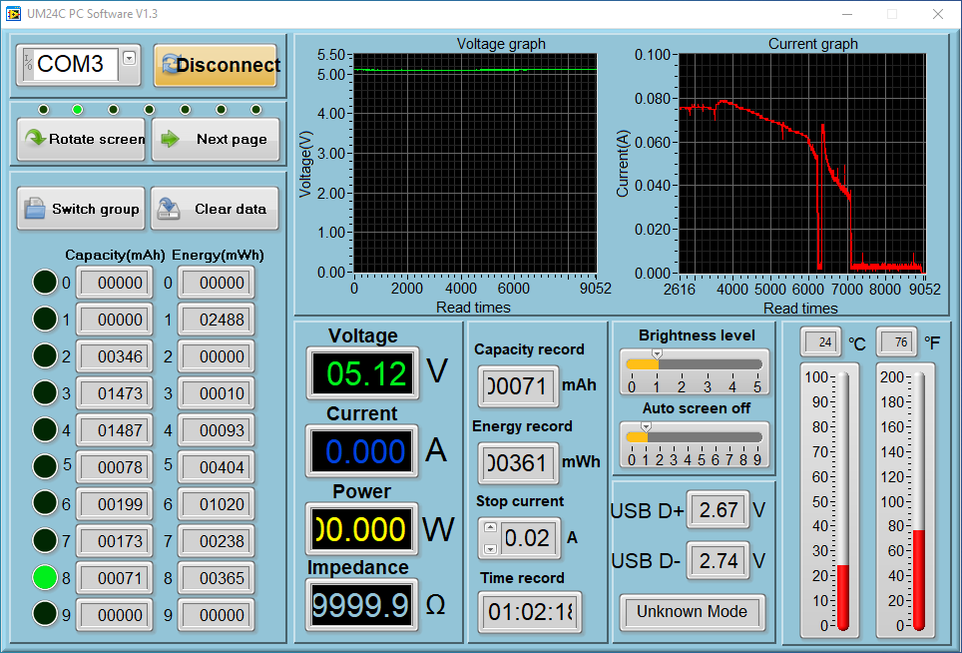Click the Stop current 0.02 field
962x653 pixels.
(528, 538)
